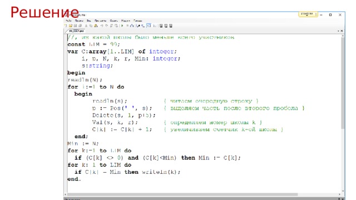This screenshot has width=356, height=200.
Task: Expand the open documents list arrow
Action: point(338,31)
